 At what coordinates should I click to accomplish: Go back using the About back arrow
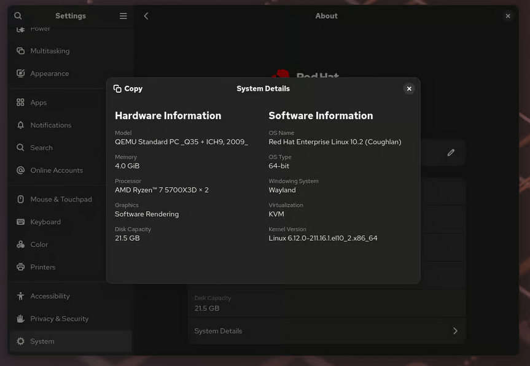pyautogui.click(x=146, y=16)
